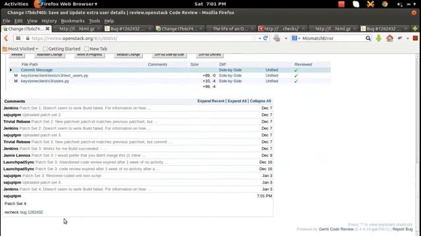Click the site identity icon in URL bar

(18, 38)
